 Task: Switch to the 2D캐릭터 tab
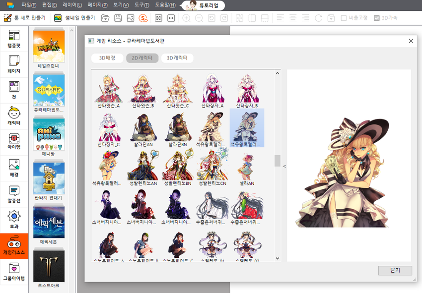[142, 58]
